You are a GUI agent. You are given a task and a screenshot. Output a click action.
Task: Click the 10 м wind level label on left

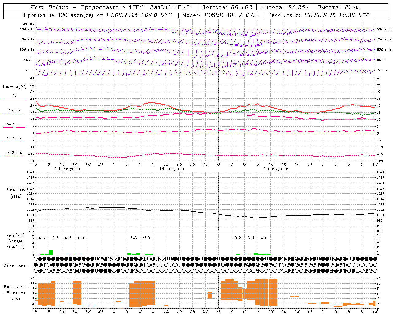pos(29,70)
